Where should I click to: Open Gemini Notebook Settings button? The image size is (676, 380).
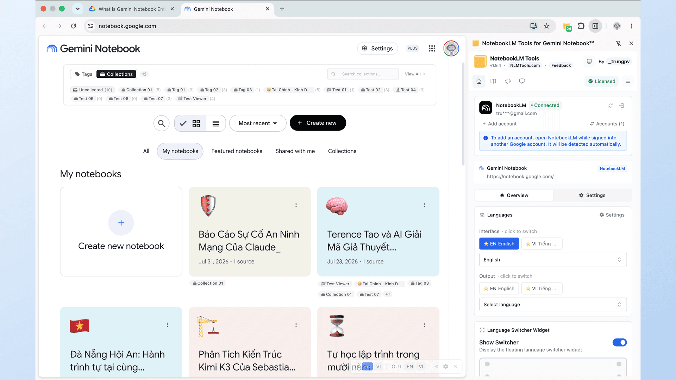coord(377,49)
